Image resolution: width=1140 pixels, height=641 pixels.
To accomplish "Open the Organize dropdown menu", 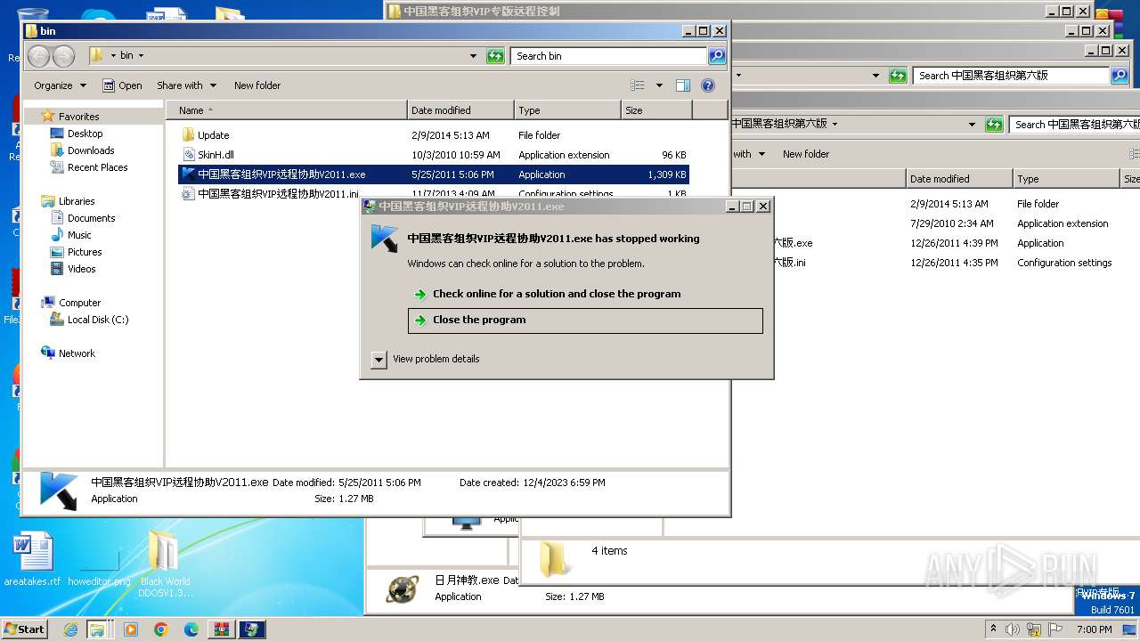I will pyautogui.click(x=61, y=85).
